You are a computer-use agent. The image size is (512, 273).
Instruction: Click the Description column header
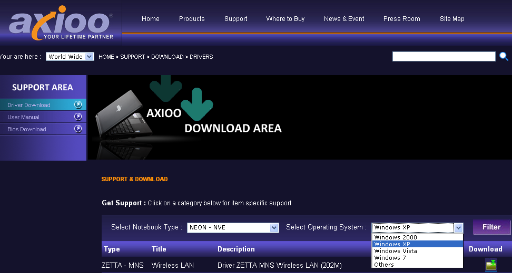click(236, 249)
